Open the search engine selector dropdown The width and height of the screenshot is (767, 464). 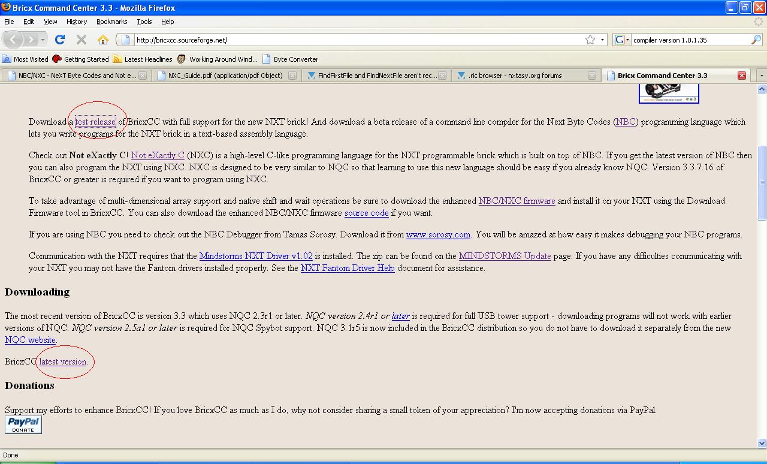[621, 40]
